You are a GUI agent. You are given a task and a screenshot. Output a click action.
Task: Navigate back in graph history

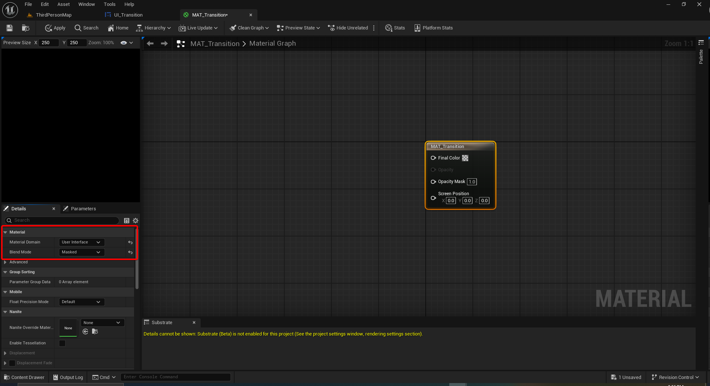click(150, 43)
